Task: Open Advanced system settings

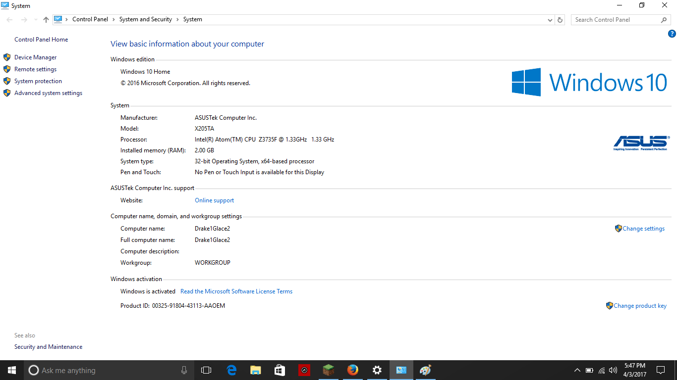Action: click(x=48, y=93)
